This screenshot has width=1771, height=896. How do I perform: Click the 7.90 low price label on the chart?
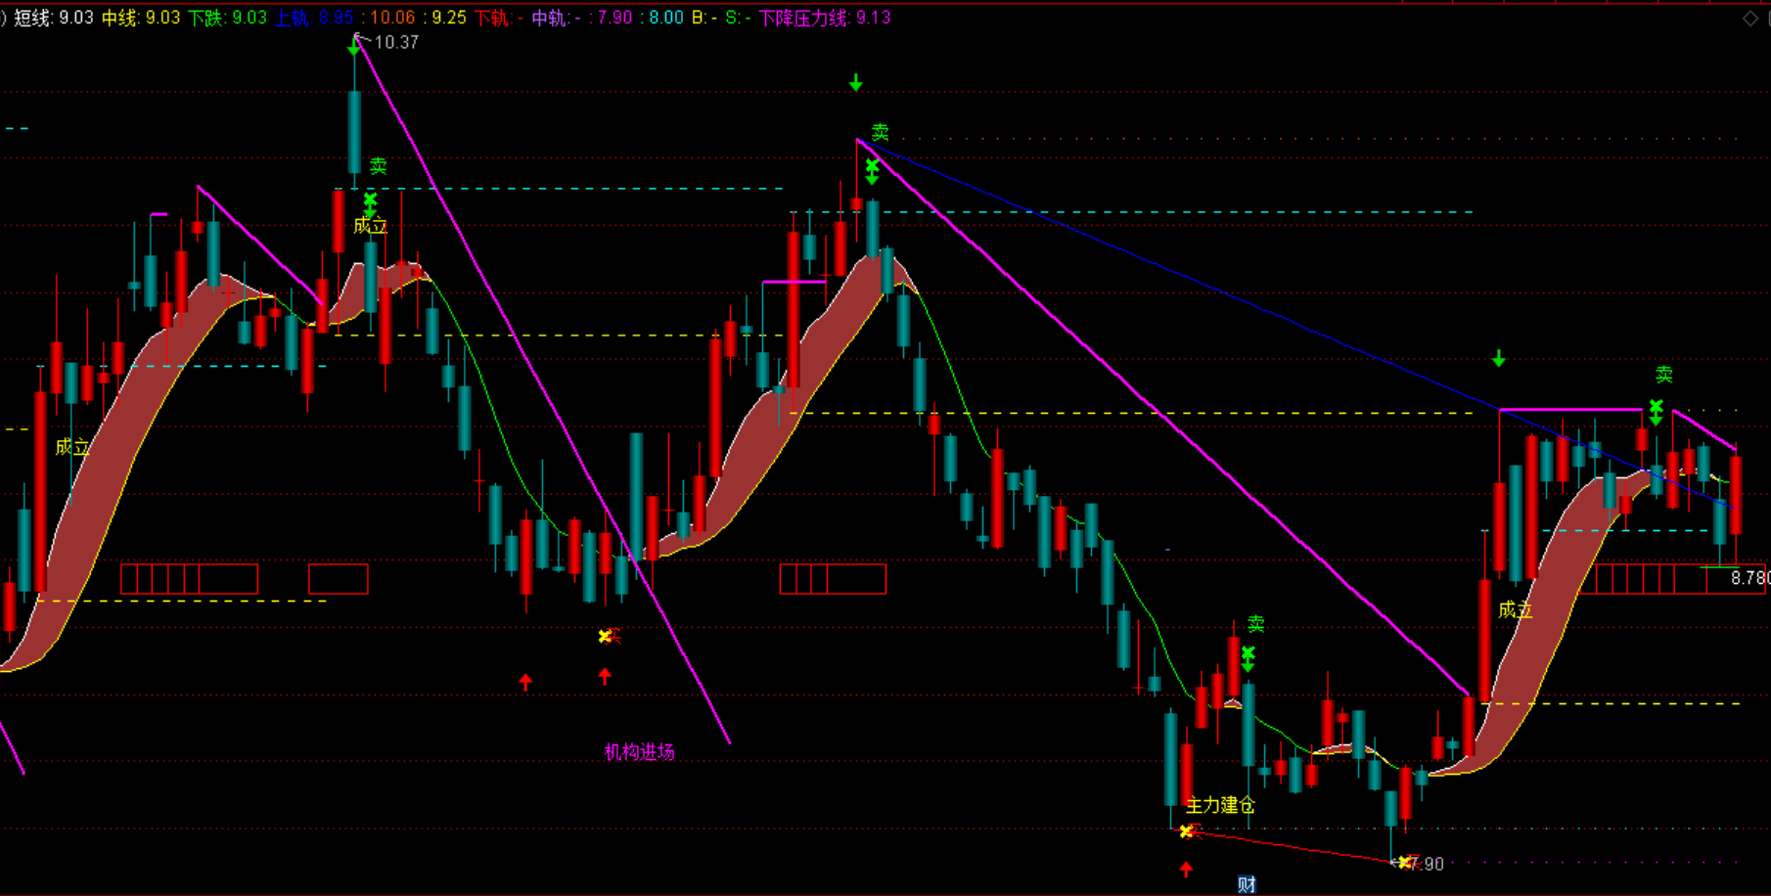click(x=1428, y=864)
